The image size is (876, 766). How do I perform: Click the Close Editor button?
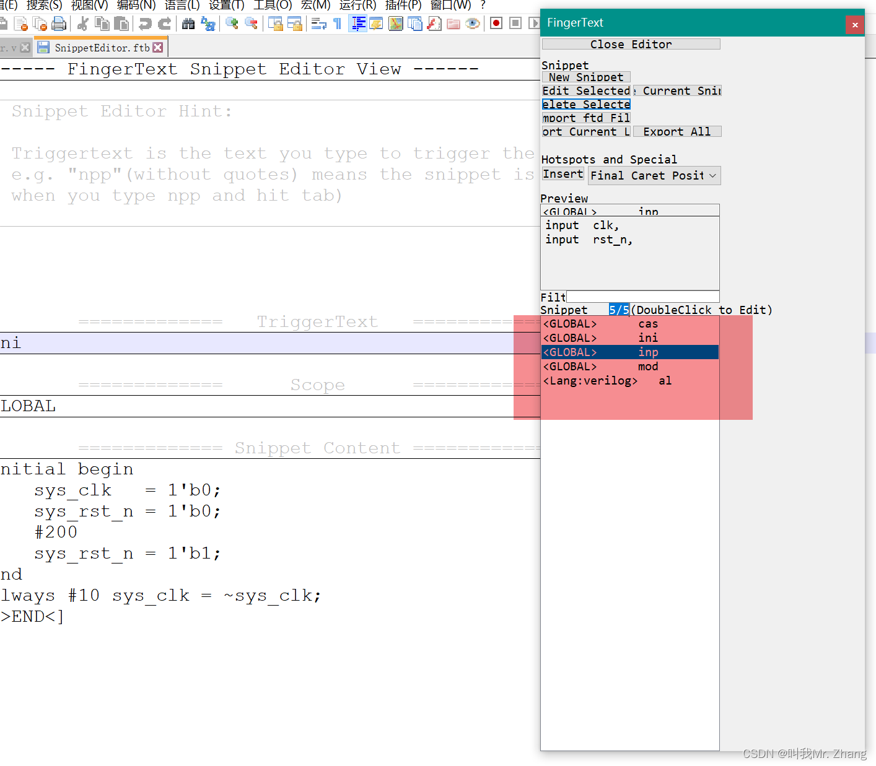click(x=630, y=44)
